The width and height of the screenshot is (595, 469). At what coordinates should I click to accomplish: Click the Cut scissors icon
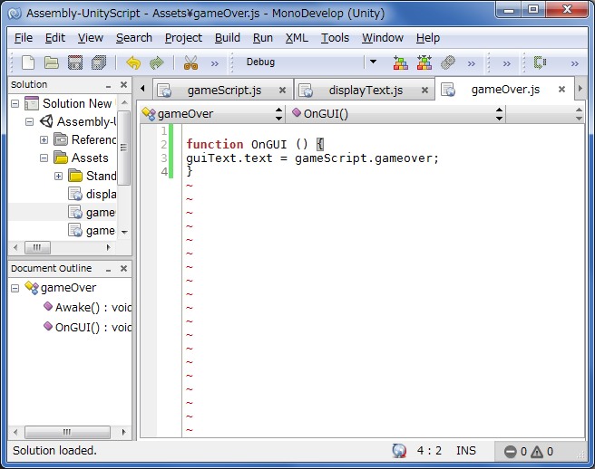tap(190, 62)
